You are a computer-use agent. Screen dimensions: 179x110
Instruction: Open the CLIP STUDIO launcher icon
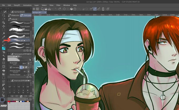pyautogui.click(x=37, y=9)
